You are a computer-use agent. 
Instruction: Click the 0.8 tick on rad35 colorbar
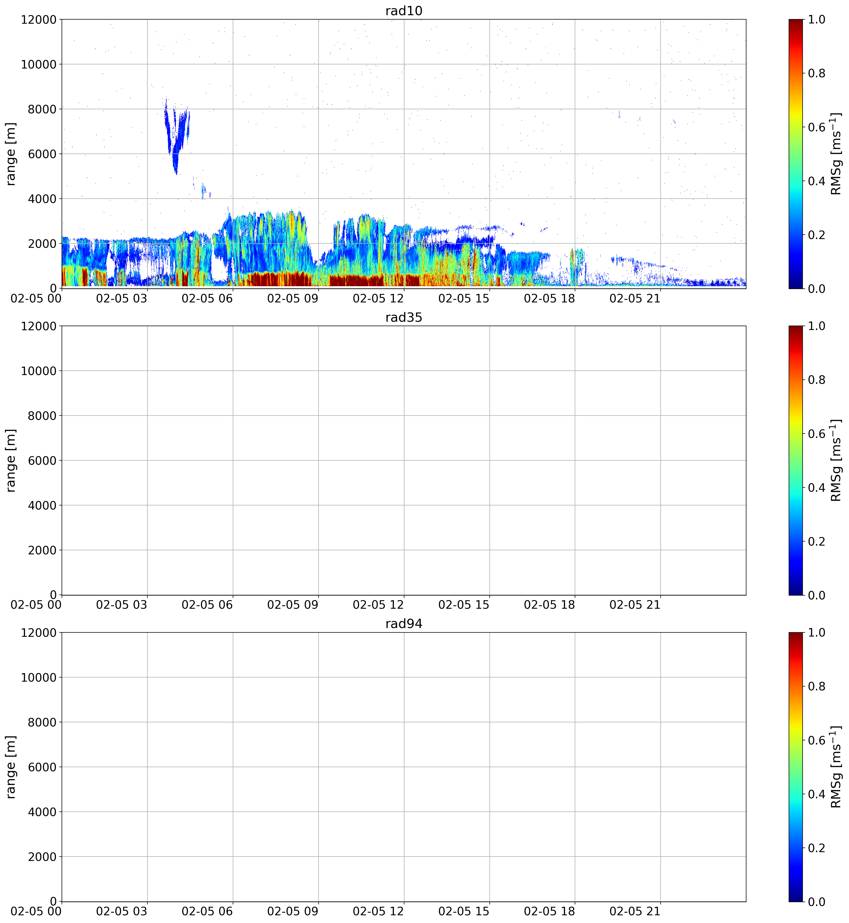(816, 380)
